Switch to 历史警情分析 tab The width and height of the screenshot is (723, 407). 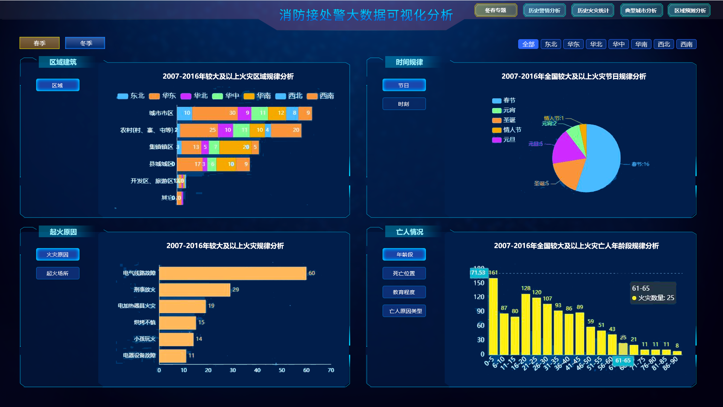pos(544,10)
